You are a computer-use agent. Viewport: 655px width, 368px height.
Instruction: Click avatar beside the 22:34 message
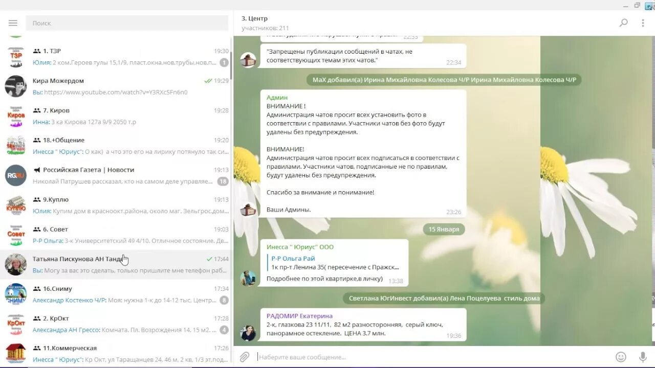point(248,60)
